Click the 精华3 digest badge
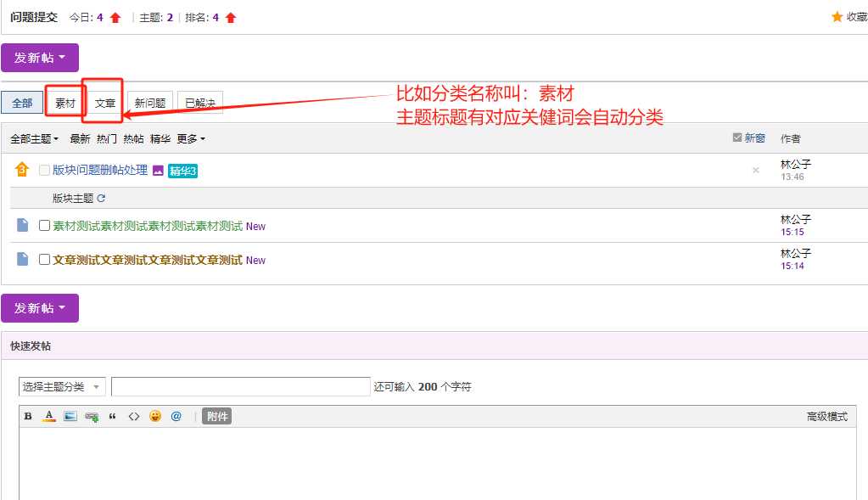This screenshot has height=500, width=868. (x=182, y=171)
